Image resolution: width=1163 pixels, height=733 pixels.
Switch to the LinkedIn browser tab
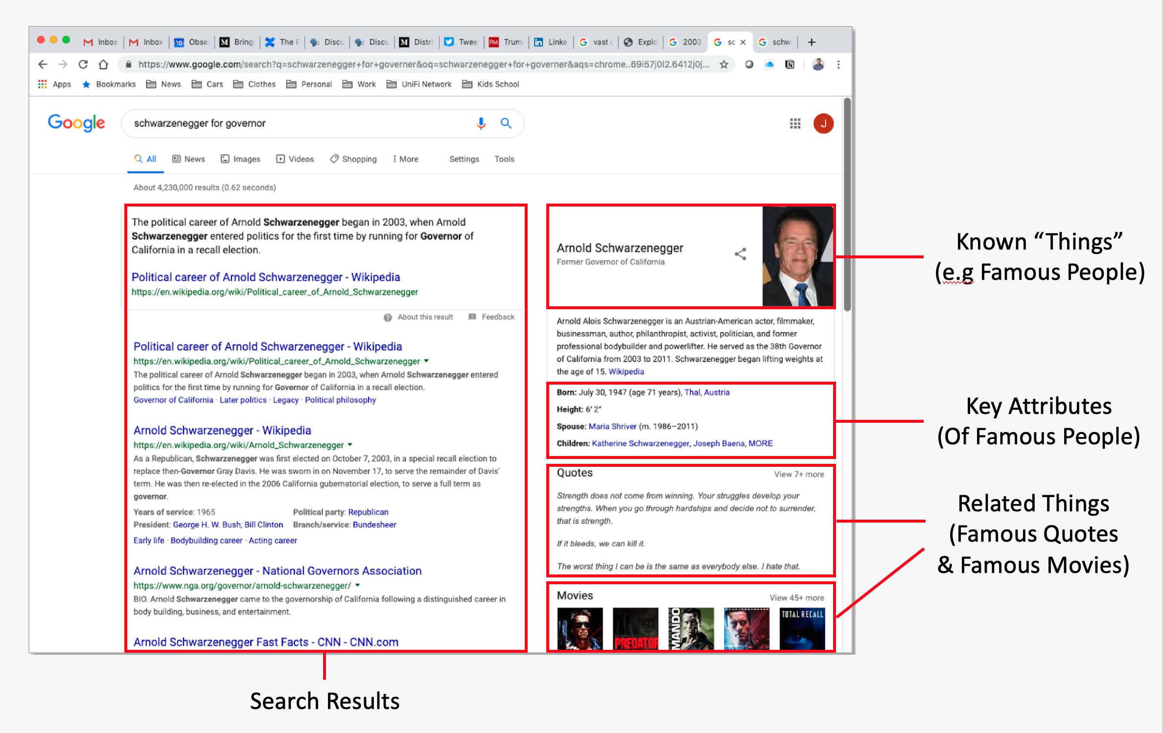pyautogui.click(x=550, y=42)
